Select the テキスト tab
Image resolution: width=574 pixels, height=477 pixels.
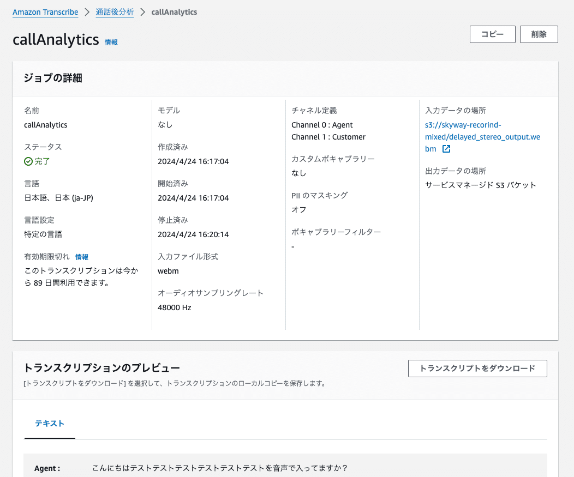50,424
